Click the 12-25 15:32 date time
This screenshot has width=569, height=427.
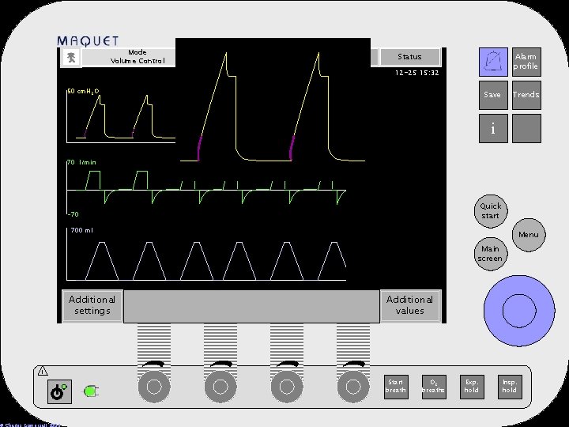click(x=417, y=73)
